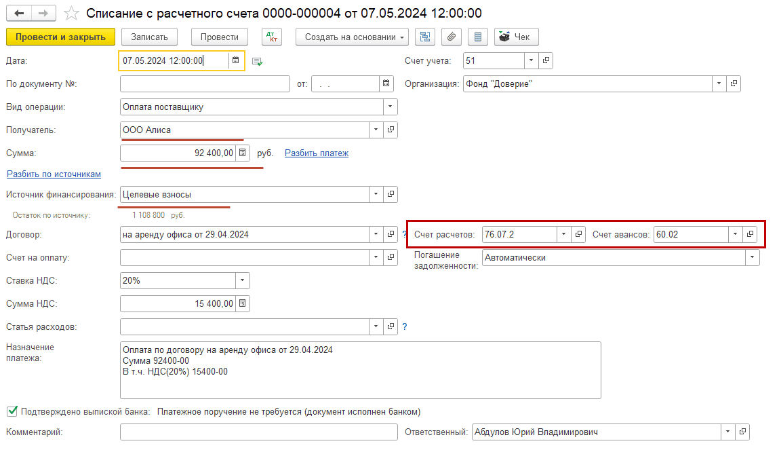Open the Счет авансов 60.02 card icon
This screenshot has width=779, height=452.
750,234
